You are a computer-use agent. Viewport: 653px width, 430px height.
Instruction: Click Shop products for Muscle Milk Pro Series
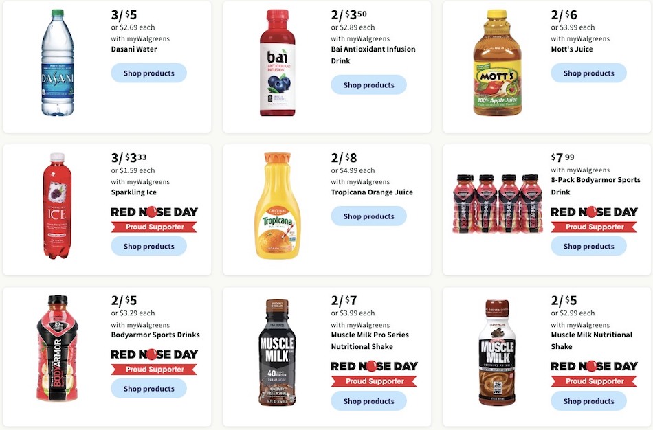[368, 401]
